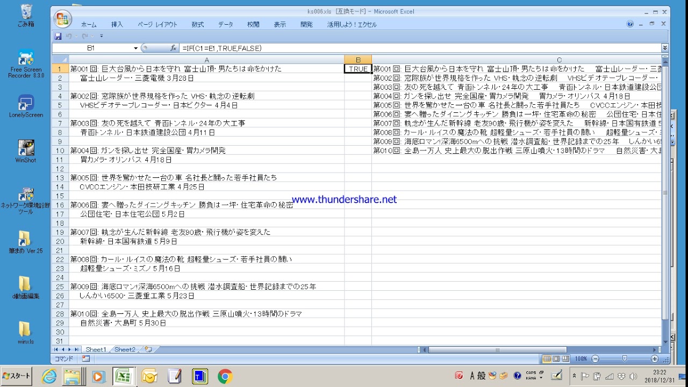
Task: Click the zoom in plus button
Action: coord(655,359)
